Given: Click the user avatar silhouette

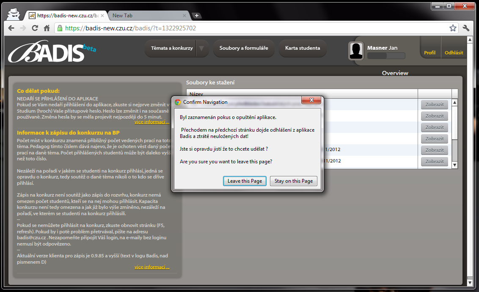Looking at the screenshot, I should [356, 51].
